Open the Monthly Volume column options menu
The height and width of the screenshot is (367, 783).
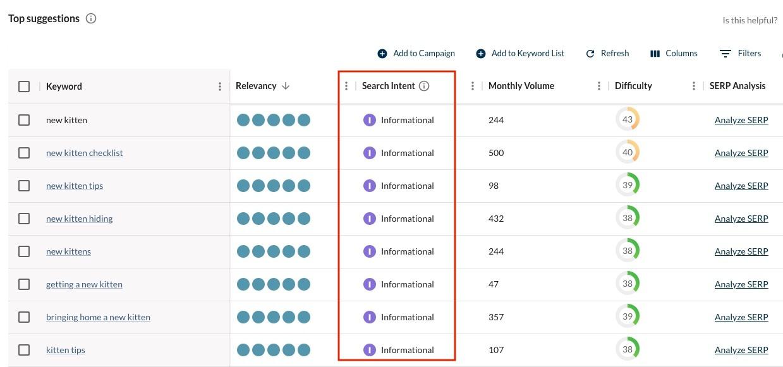coord(598,85)
